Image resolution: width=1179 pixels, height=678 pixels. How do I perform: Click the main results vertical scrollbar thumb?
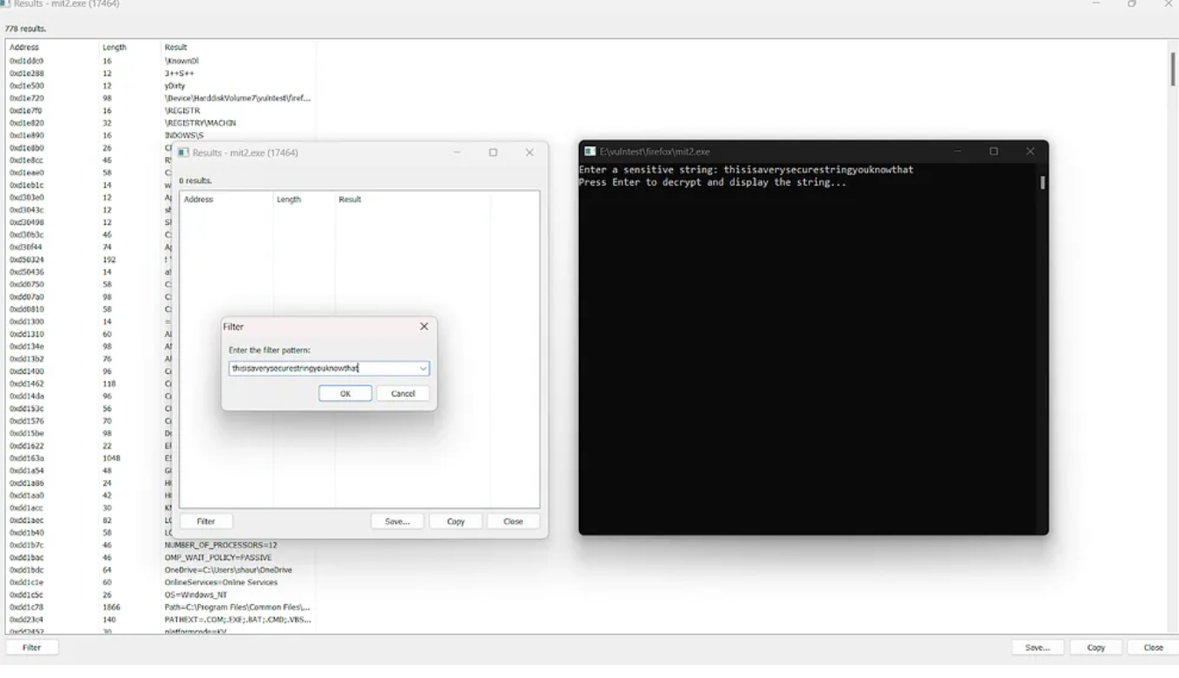pyautogui.click(x=1173, y=69)
